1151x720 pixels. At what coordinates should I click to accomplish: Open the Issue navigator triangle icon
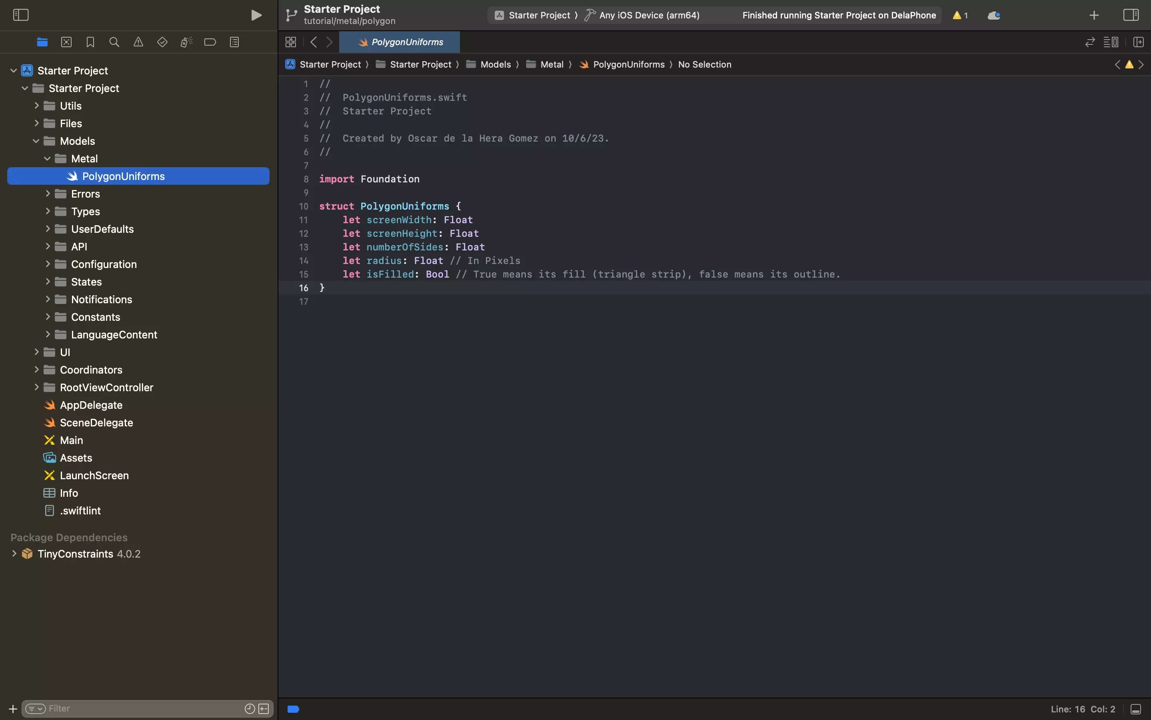click(x=138, y=42)
